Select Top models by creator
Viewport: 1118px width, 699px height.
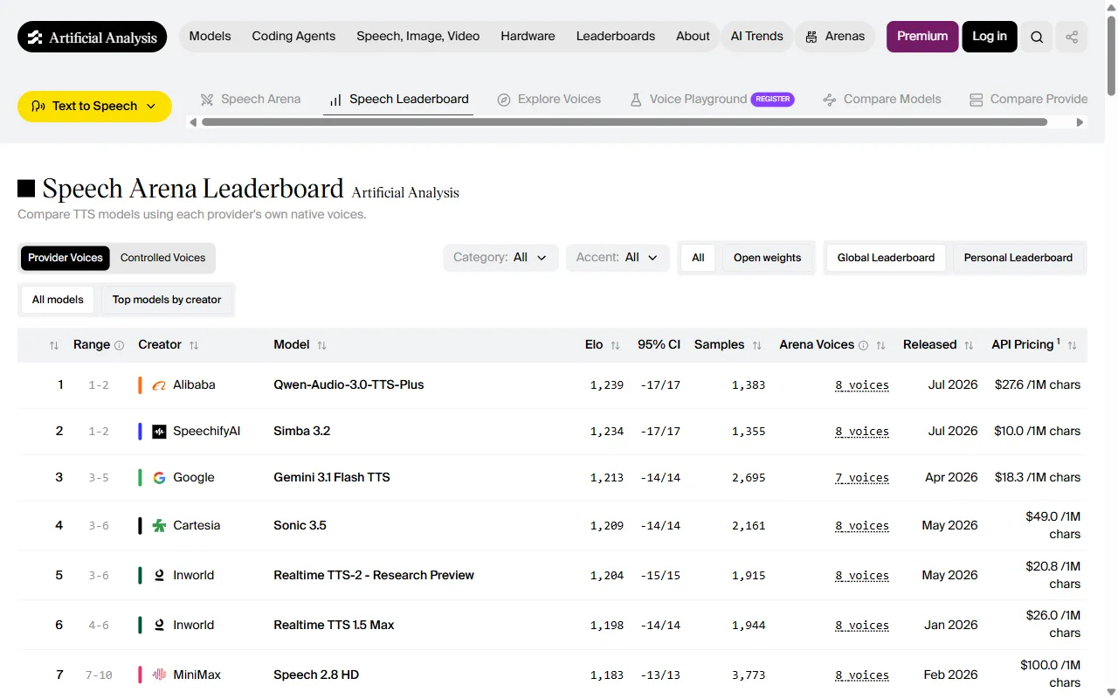pos(167,300)
